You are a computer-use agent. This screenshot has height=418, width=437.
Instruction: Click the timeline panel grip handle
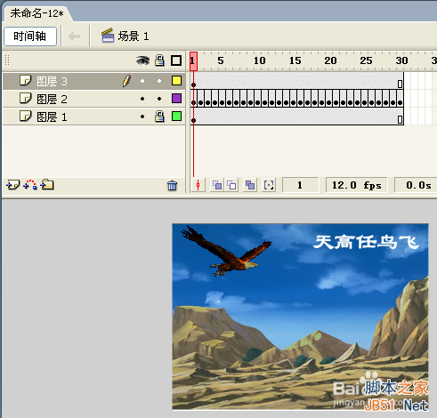(7, 60)
